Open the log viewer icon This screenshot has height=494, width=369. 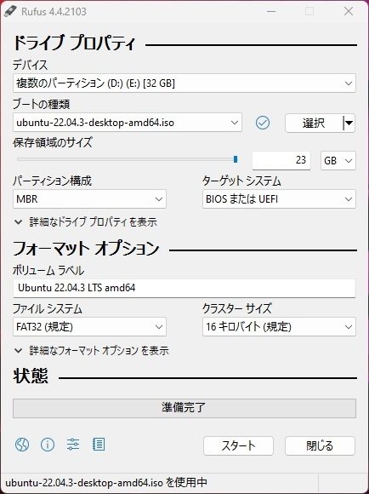click(x=99, y=445)
